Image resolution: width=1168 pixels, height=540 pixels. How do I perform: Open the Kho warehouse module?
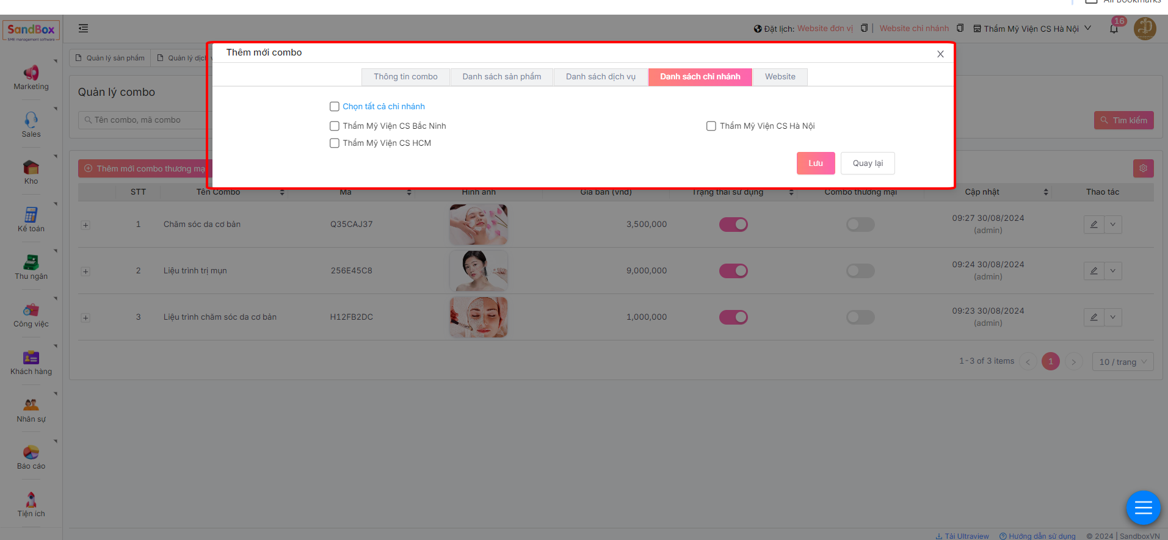31,172
